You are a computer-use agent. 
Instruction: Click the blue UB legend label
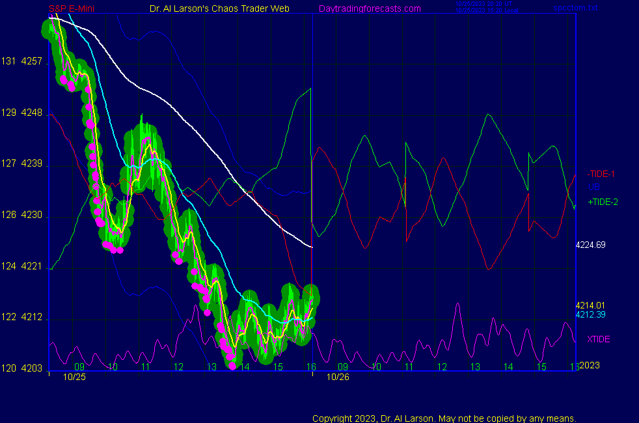pyautogui.click(x=594, y=187)
